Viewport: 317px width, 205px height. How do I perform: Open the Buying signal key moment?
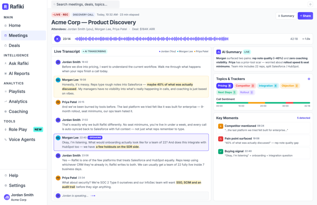tap(263, 153)
